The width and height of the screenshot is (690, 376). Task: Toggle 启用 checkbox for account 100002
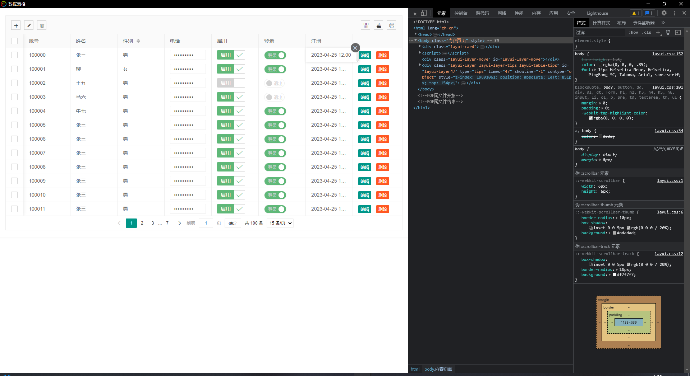231,83
